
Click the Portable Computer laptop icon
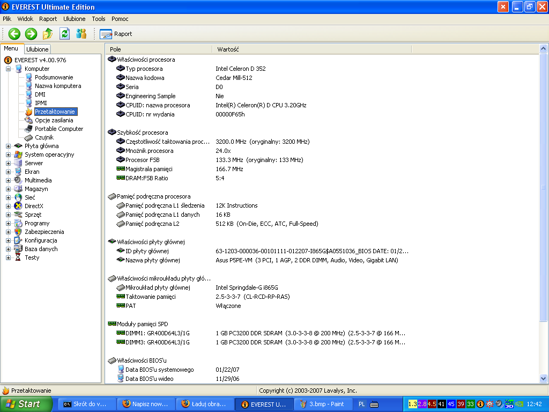[29, 129]
